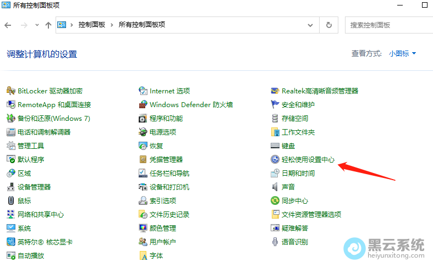Open the 小图标 view mode dropdown
The width and height of the screenshot is (433, 262).
click(402, 53)
